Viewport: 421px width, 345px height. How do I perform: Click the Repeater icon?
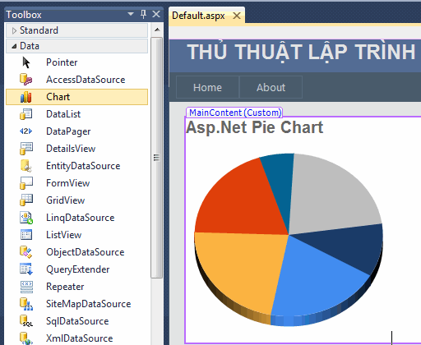pyautogui.click(x=26, y=287)
